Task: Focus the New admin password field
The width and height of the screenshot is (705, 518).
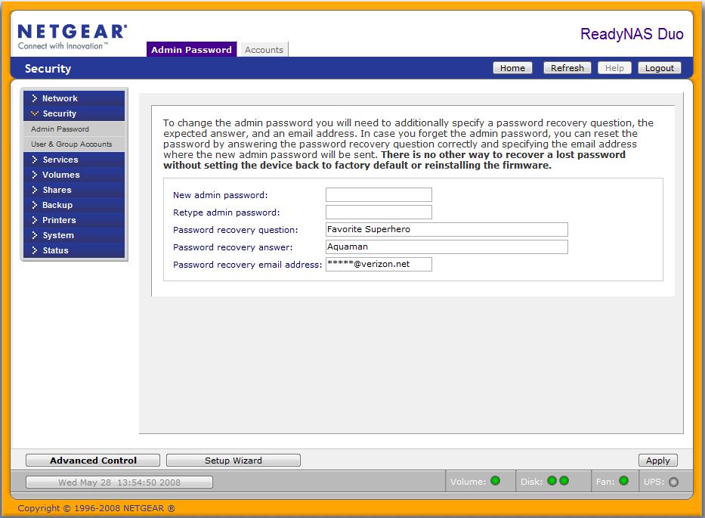Action: (379, 195)
